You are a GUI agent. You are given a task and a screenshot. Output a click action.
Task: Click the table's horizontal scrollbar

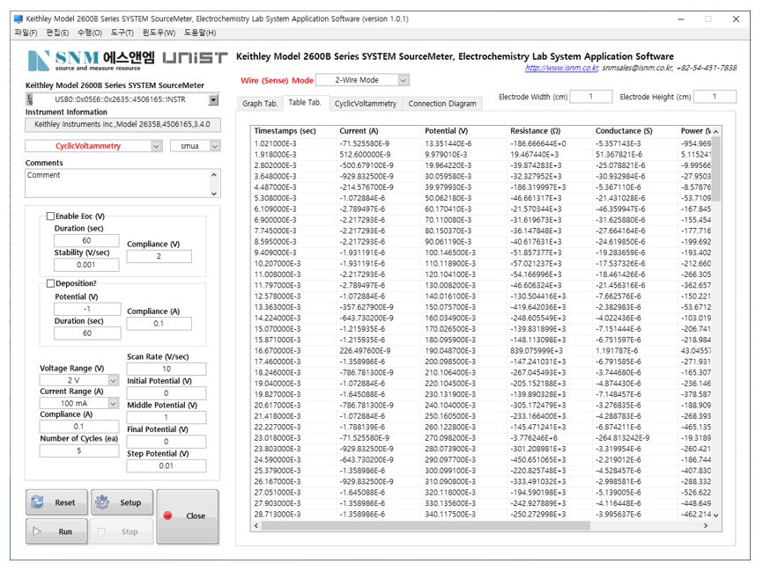[x=485, y=525]
